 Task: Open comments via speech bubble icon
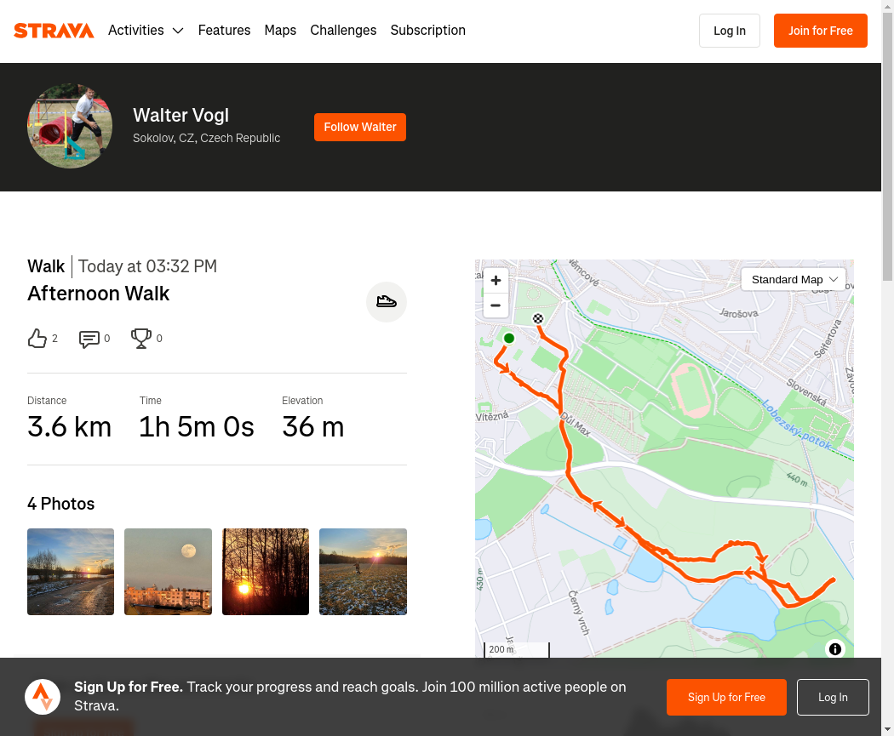pos(89,339)
